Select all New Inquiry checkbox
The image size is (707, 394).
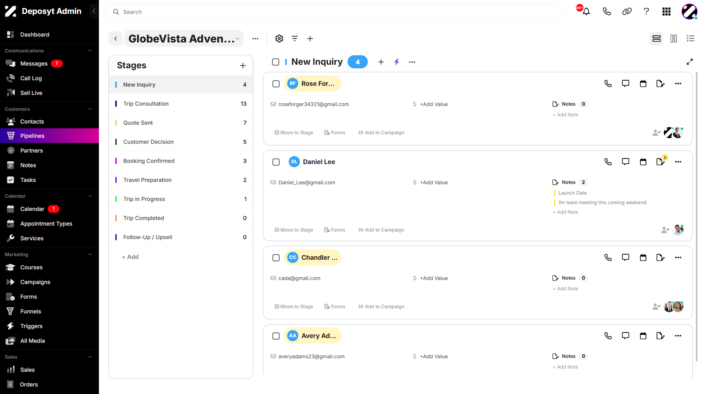tap(276, 62)
